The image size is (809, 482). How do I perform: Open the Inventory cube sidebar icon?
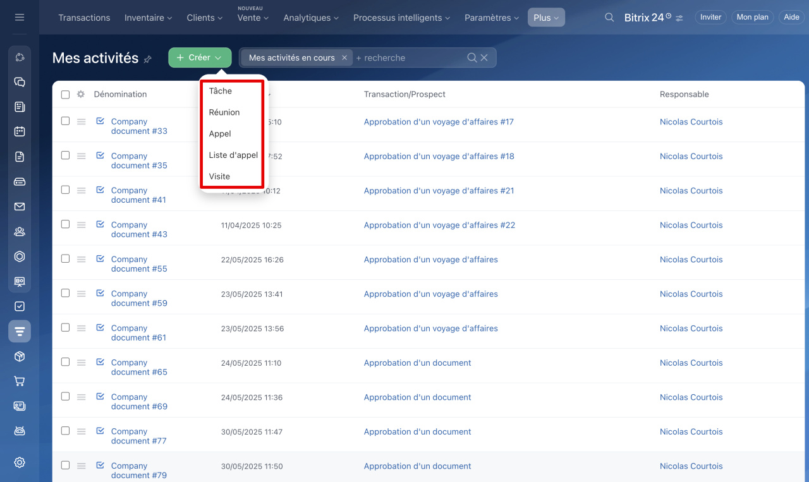click(x=20, y=356)
